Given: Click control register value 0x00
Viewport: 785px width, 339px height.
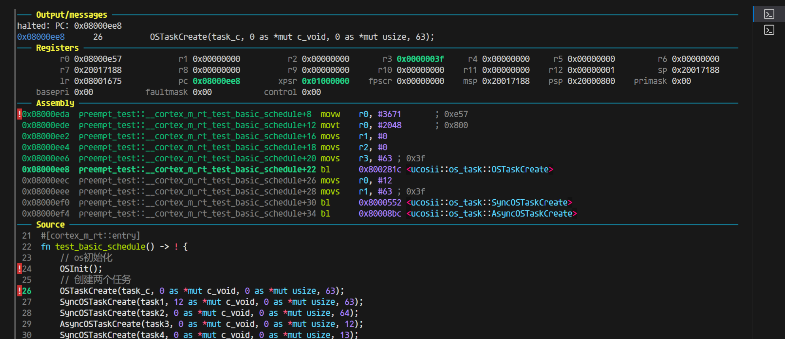Looking at the screenshot, I should pyautogui.click(x=311, y=92).
